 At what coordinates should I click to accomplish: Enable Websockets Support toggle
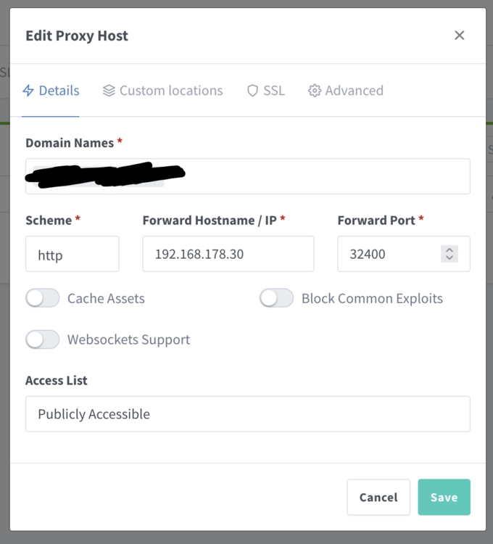pyautogui.click(x=43, y=339)
